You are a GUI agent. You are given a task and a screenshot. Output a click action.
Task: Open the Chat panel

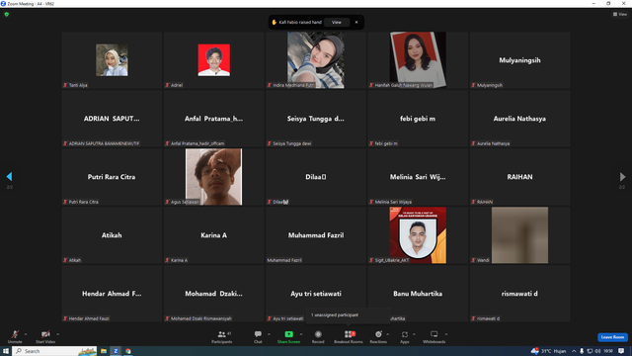(x=258, y=336)
